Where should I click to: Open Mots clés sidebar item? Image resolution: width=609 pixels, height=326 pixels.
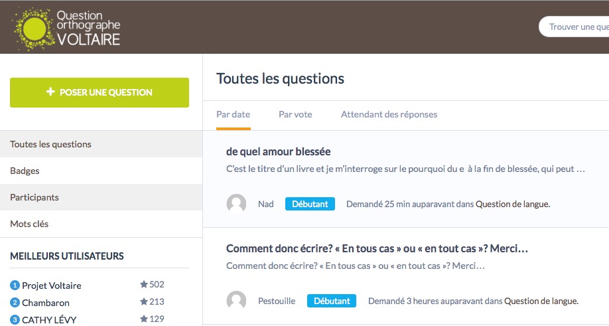(29, 224)
